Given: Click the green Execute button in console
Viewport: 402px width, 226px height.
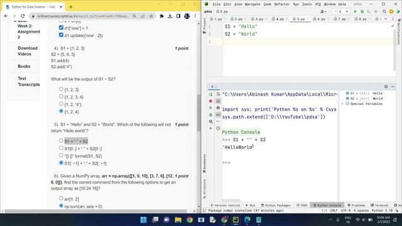Looking at the screenshot, I should 211,108.
